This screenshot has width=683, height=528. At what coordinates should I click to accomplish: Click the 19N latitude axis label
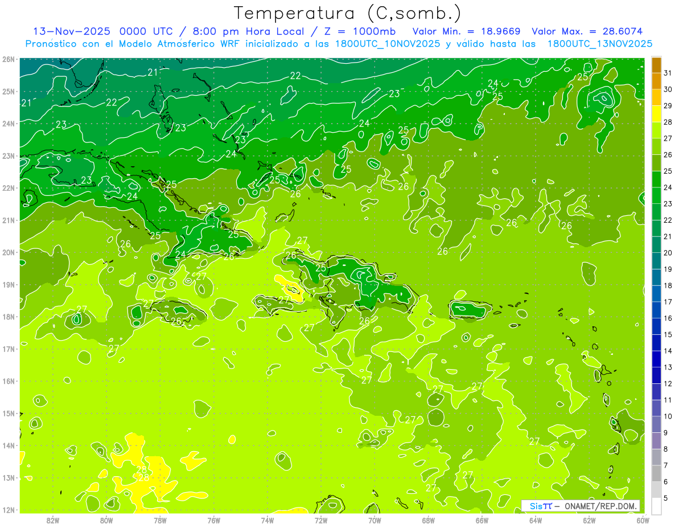9,284
